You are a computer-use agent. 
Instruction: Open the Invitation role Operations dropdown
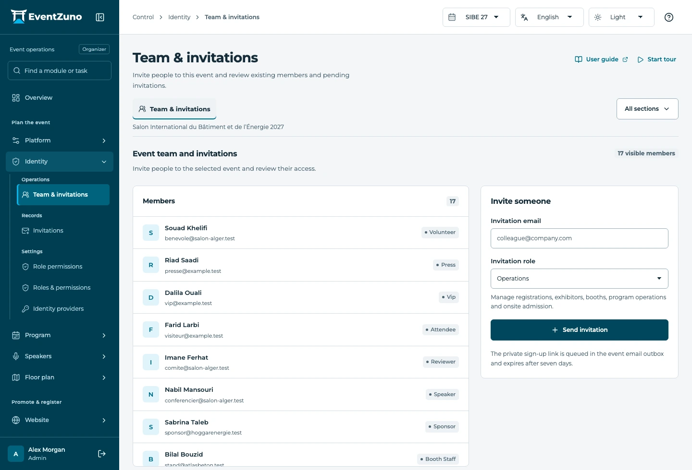[580, 279]
